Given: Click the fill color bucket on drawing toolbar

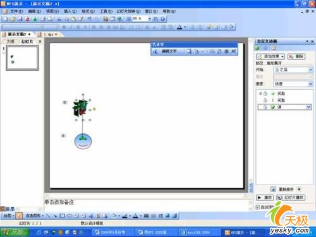Looking at the screenshot, I should [x=114, y=216].
